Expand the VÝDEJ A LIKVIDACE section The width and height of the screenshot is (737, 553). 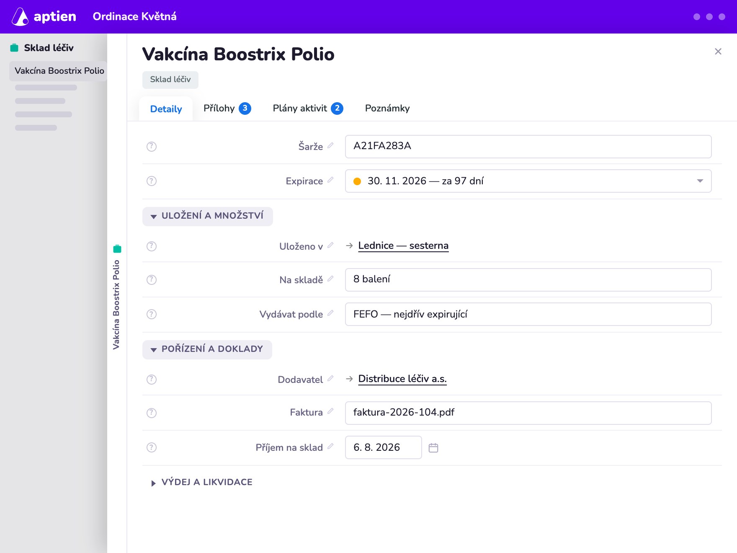[201, 483]
